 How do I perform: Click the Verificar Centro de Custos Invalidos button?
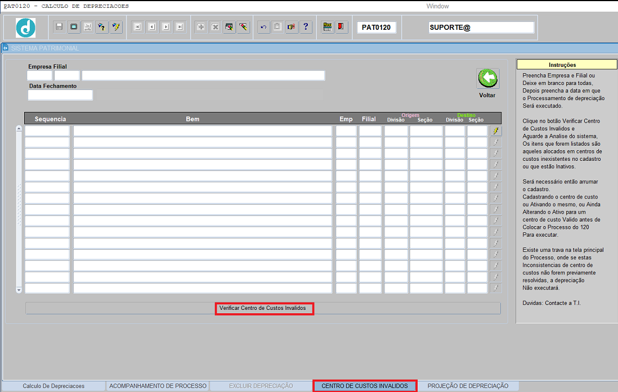click(263, 308)
